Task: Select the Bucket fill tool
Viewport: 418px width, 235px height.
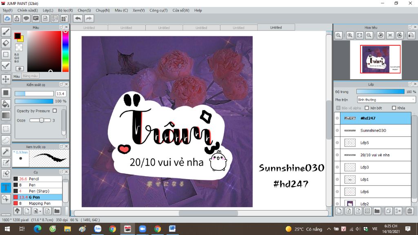Action: [6, 104]
